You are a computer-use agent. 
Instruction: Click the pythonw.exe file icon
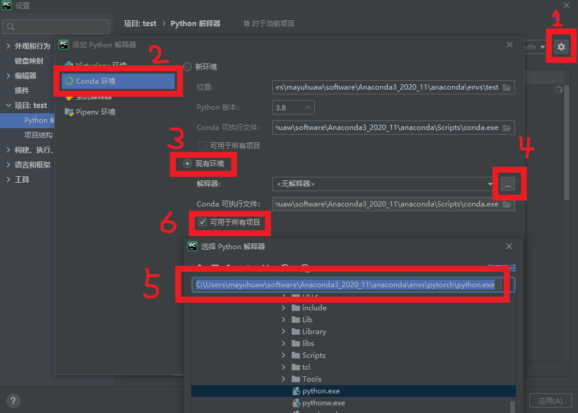pyautogui.click(x=296, y=403)
